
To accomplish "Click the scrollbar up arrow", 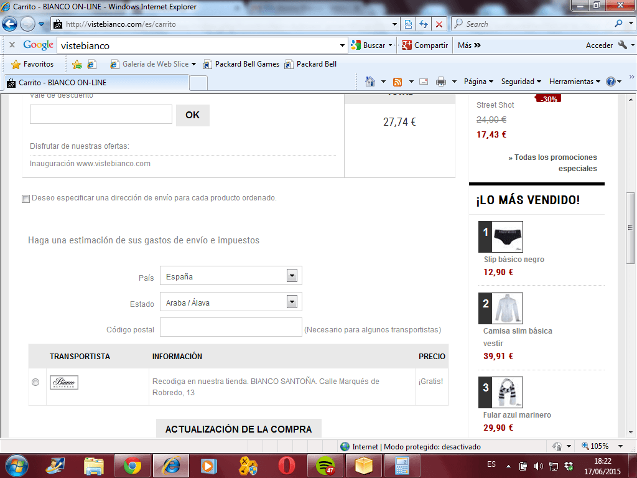I will click(630, 99).
